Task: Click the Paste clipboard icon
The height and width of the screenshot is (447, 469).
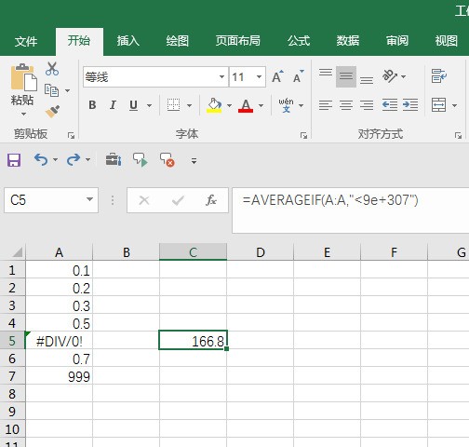Action: pyautogui.click(x=23, y=77)
